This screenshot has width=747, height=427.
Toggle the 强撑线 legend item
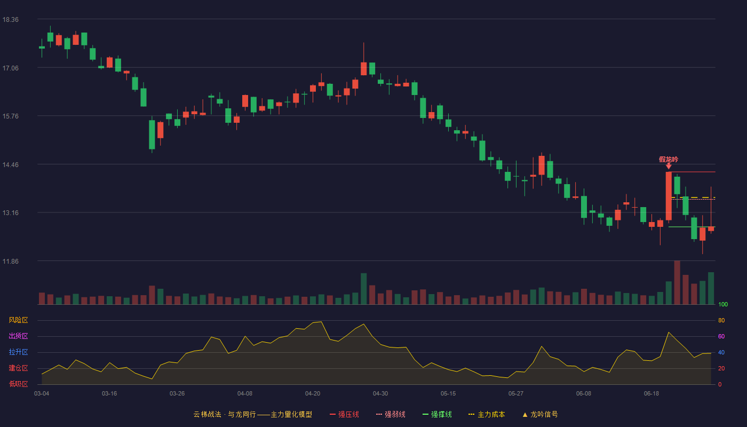[437, 414]
